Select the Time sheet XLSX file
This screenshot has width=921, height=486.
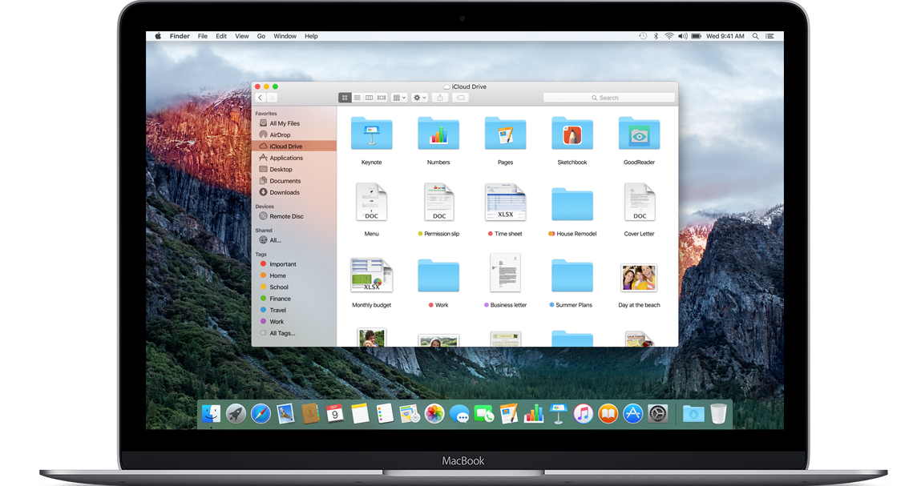coord(505,202)
